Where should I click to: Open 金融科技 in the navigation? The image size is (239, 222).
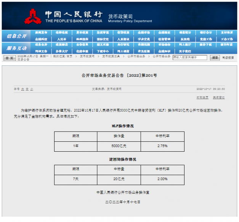(41, 39)
